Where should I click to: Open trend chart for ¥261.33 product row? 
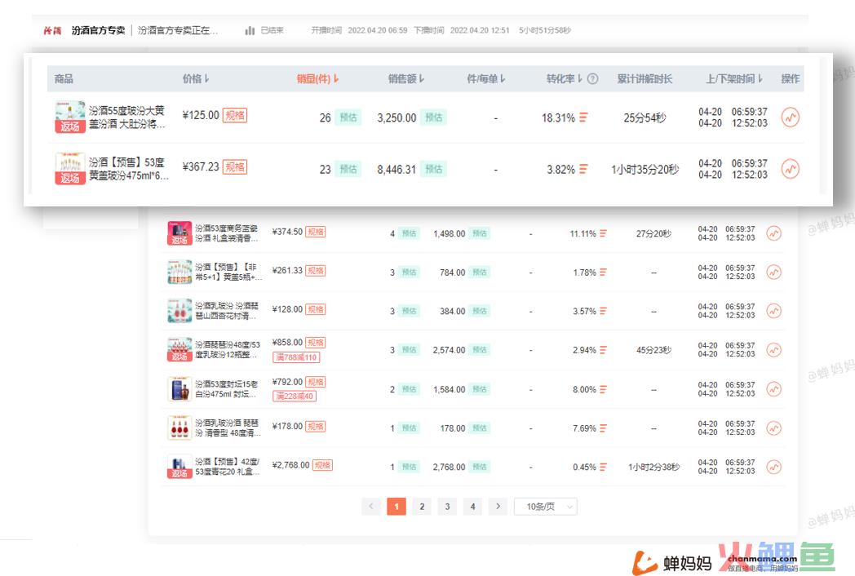pyautogui.click(x=773, y=272)
